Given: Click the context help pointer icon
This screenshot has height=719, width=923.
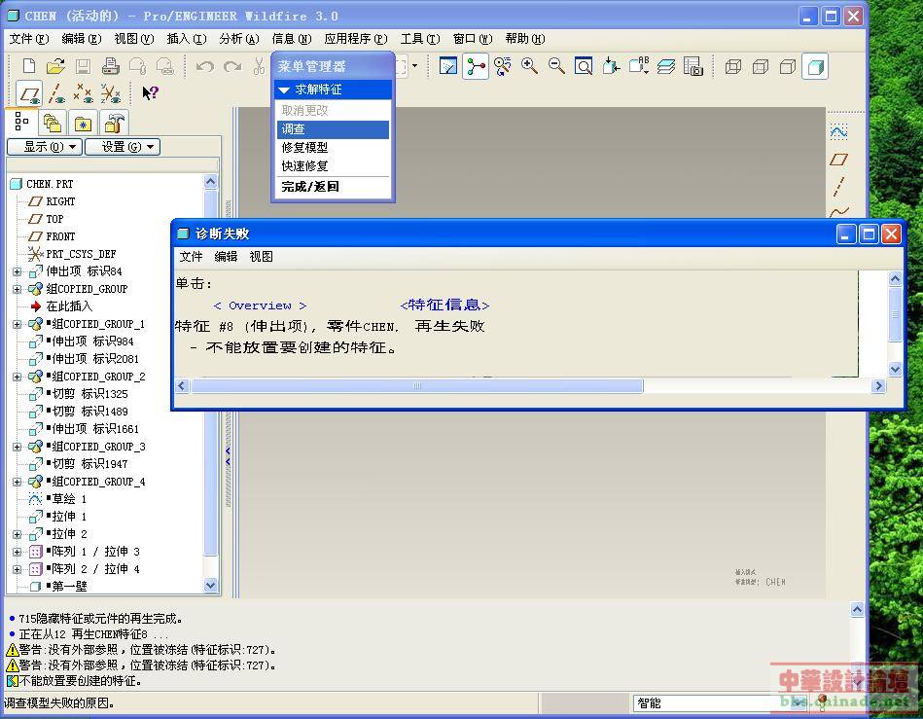Looking at the screenshot, I should point(150,92).
